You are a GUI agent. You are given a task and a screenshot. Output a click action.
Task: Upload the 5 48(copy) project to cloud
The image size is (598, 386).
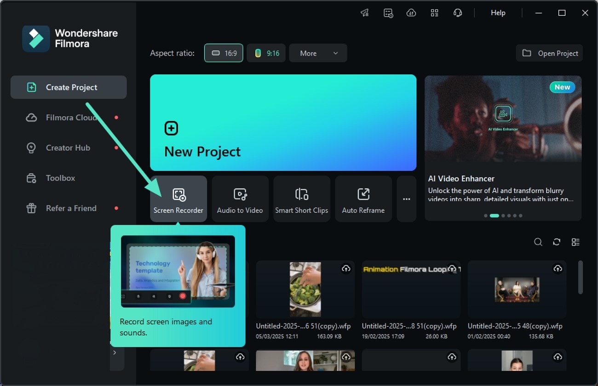(x=558, y=268)
